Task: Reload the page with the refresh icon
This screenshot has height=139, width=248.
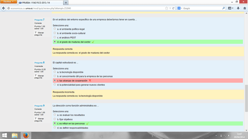Action: click(173, 8)
